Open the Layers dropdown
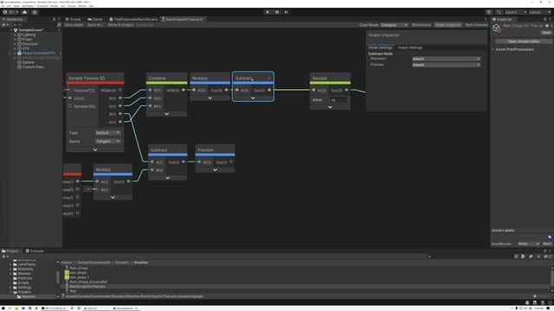 [x=515, y=12]
